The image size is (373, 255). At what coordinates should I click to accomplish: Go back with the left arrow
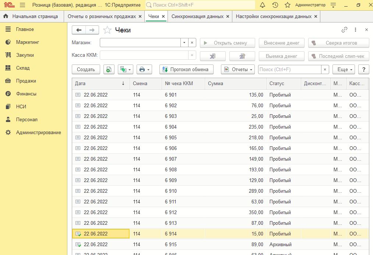click(79, 30)
